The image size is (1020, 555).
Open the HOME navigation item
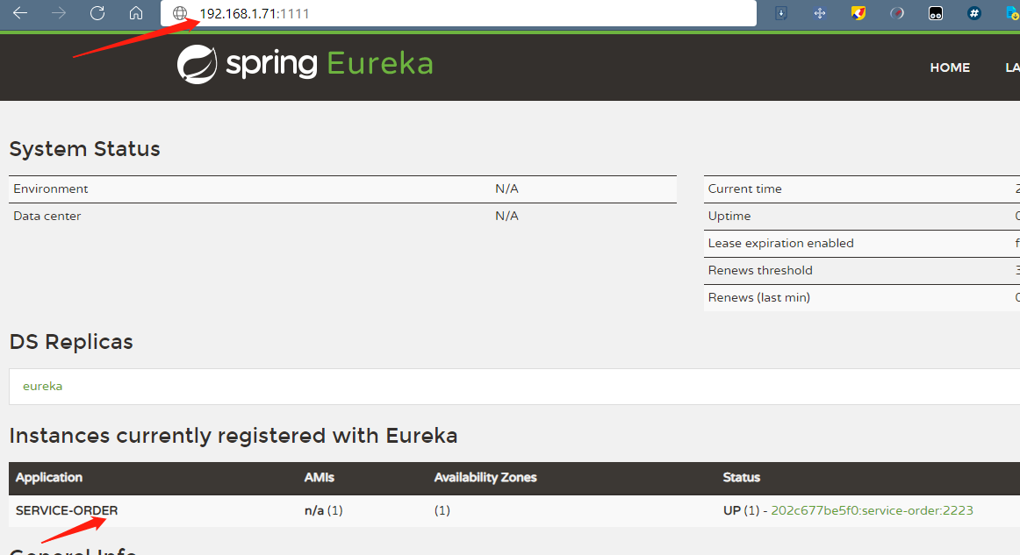coord(950,68)
